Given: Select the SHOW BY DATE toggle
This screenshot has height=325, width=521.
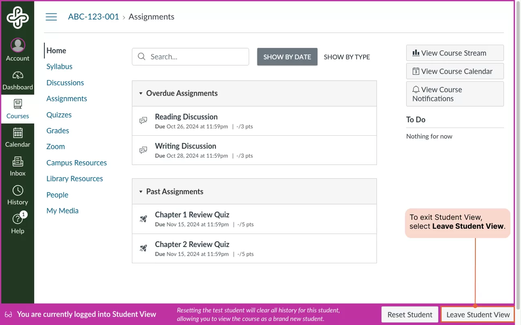Looking at the screenshot, I should tap(287, 57).
